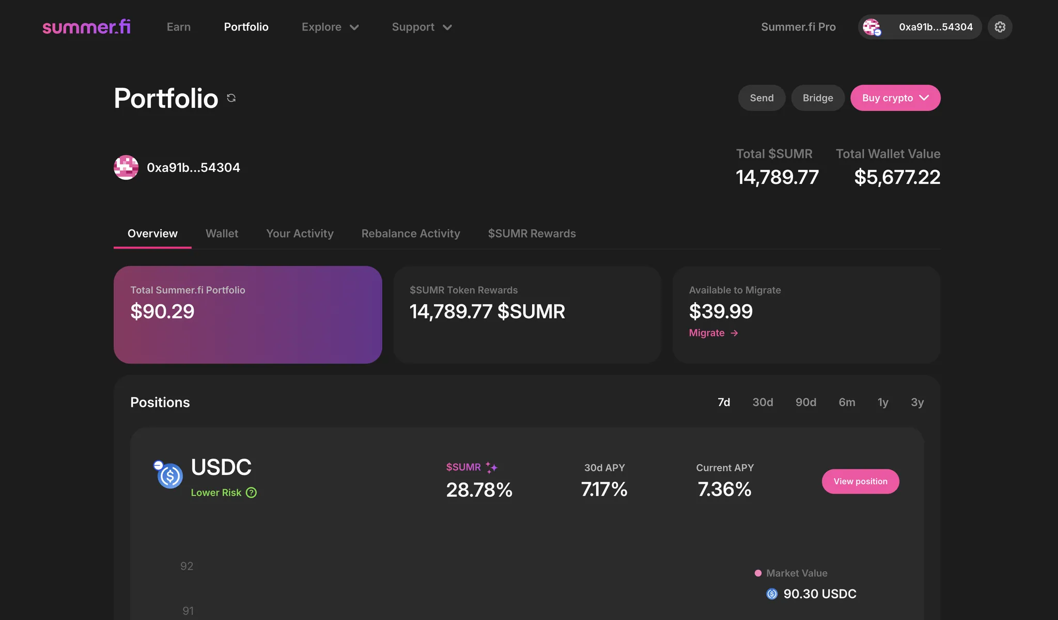
Task: Expand the Explore dropdown menu
Action: tap(330, 27)
